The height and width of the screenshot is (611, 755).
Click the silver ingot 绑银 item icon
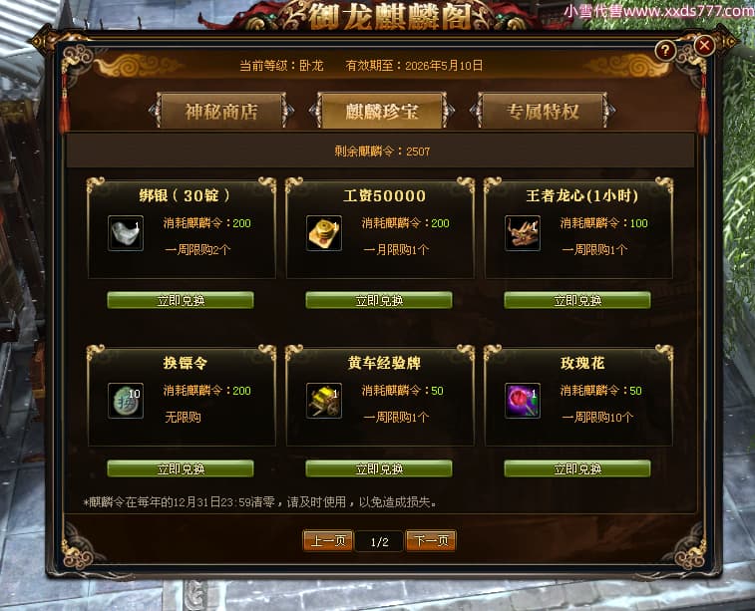126,233
